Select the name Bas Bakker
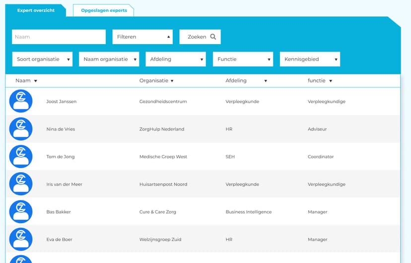Screen dimensions: 411x263 pos(59,212)
